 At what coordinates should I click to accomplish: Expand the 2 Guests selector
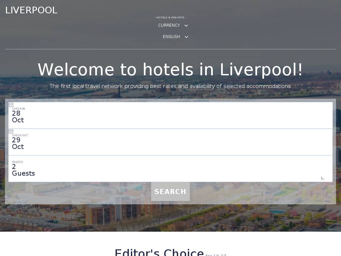170,169
